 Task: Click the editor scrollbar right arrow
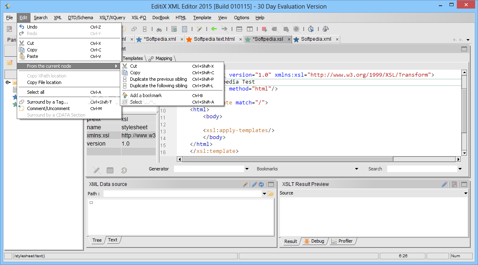click(x=458, y=159)
